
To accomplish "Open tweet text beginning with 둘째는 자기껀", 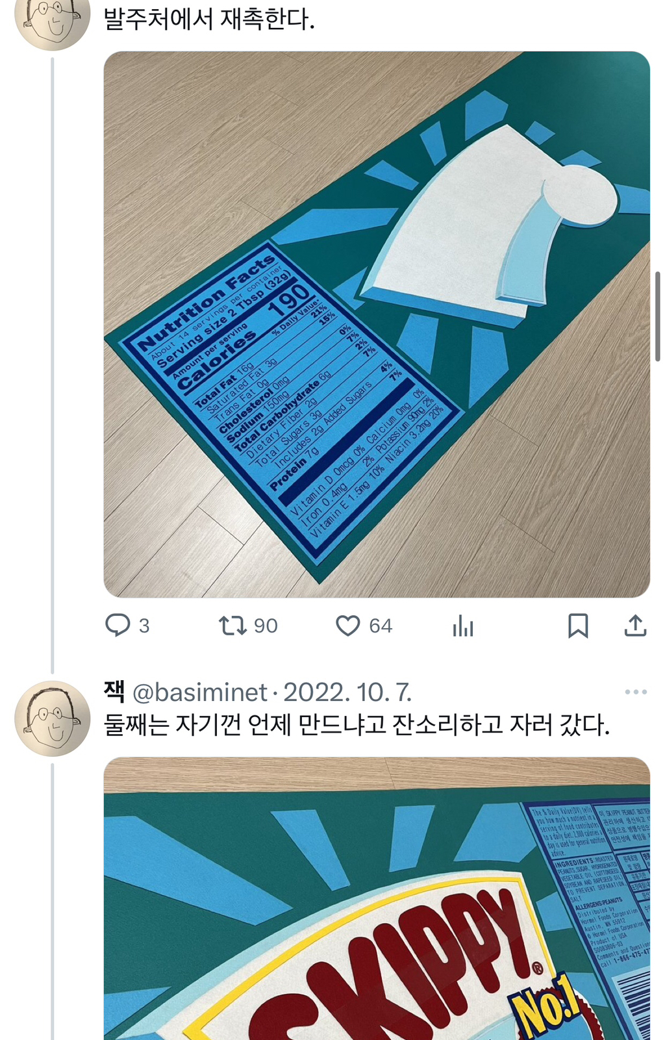I will coord(357,725).
